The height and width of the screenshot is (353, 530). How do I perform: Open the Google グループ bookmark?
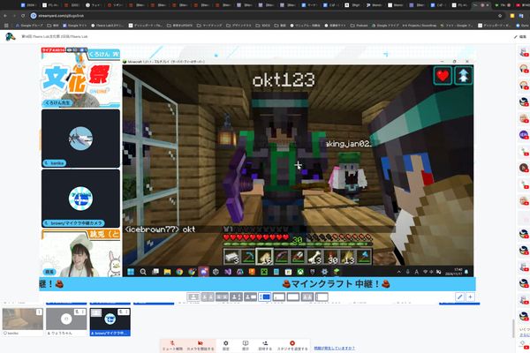[x=29, y=26]
